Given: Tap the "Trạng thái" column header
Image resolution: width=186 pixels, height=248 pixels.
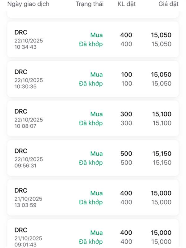Looking at the screenshot, I should (90, 4).
